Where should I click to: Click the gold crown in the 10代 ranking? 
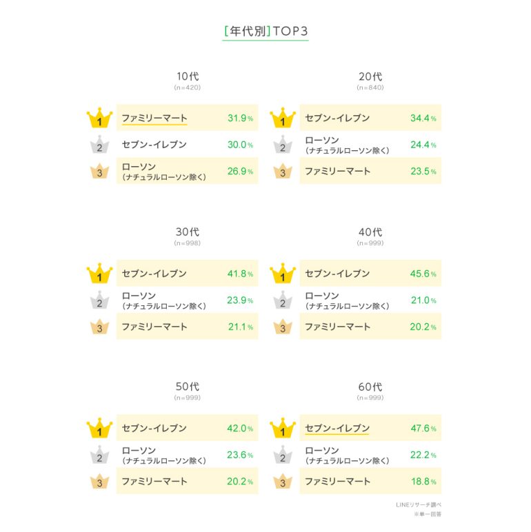tap(99, 118)
